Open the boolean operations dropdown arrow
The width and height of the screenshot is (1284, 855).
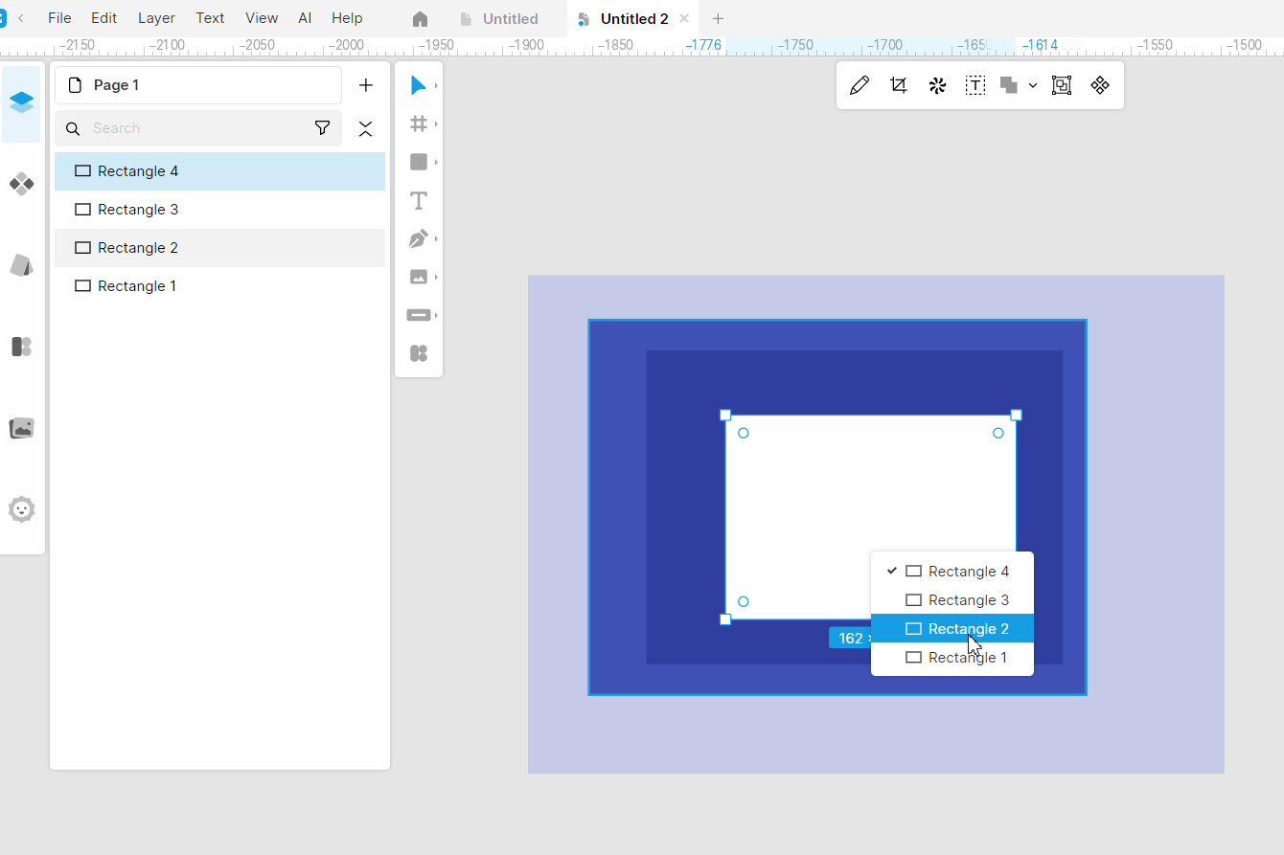click(1033, 85)
